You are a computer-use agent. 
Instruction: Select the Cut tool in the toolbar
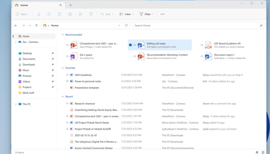click(39, 14)
